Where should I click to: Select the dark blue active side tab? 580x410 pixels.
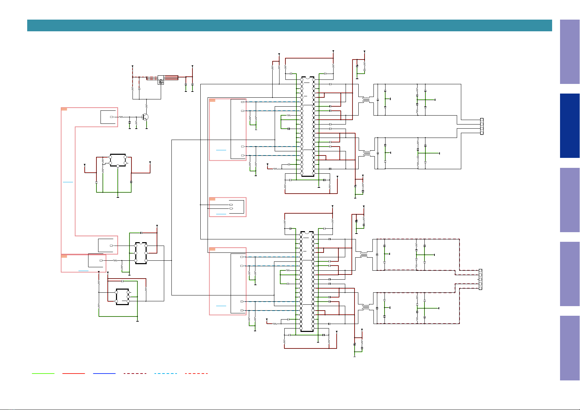(570, 126)
